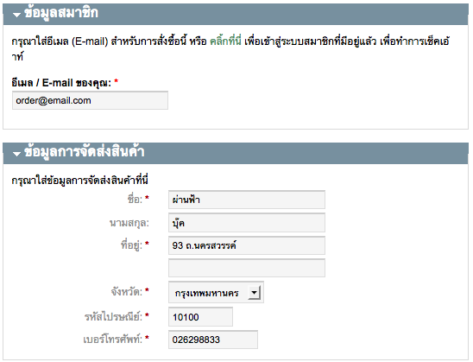473x362 pixels.
Task: Collapse the ข้อมูลการจัดส่งสินค้า section arrow
Action: coord(16,154)
